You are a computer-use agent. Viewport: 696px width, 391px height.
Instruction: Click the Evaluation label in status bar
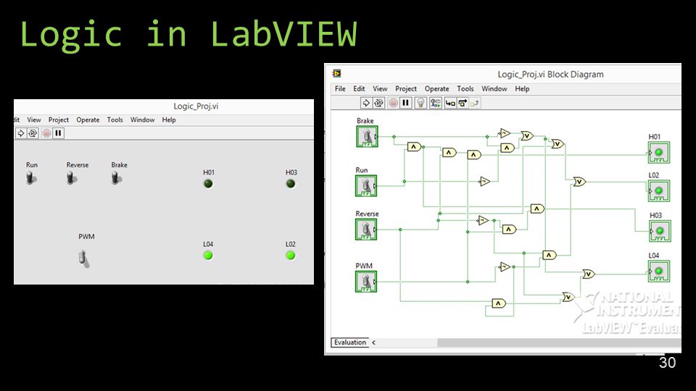pyautogui.click(x=349, y=342)
